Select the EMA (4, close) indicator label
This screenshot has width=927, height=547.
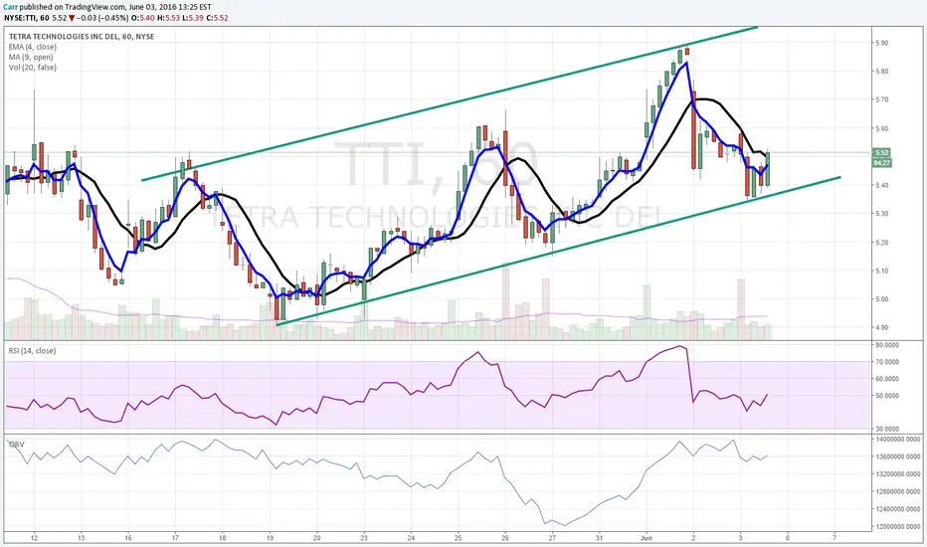pos(33,47)
